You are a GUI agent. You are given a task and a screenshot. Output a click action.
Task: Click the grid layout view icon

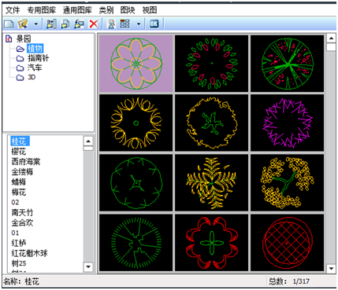(124, 24)
